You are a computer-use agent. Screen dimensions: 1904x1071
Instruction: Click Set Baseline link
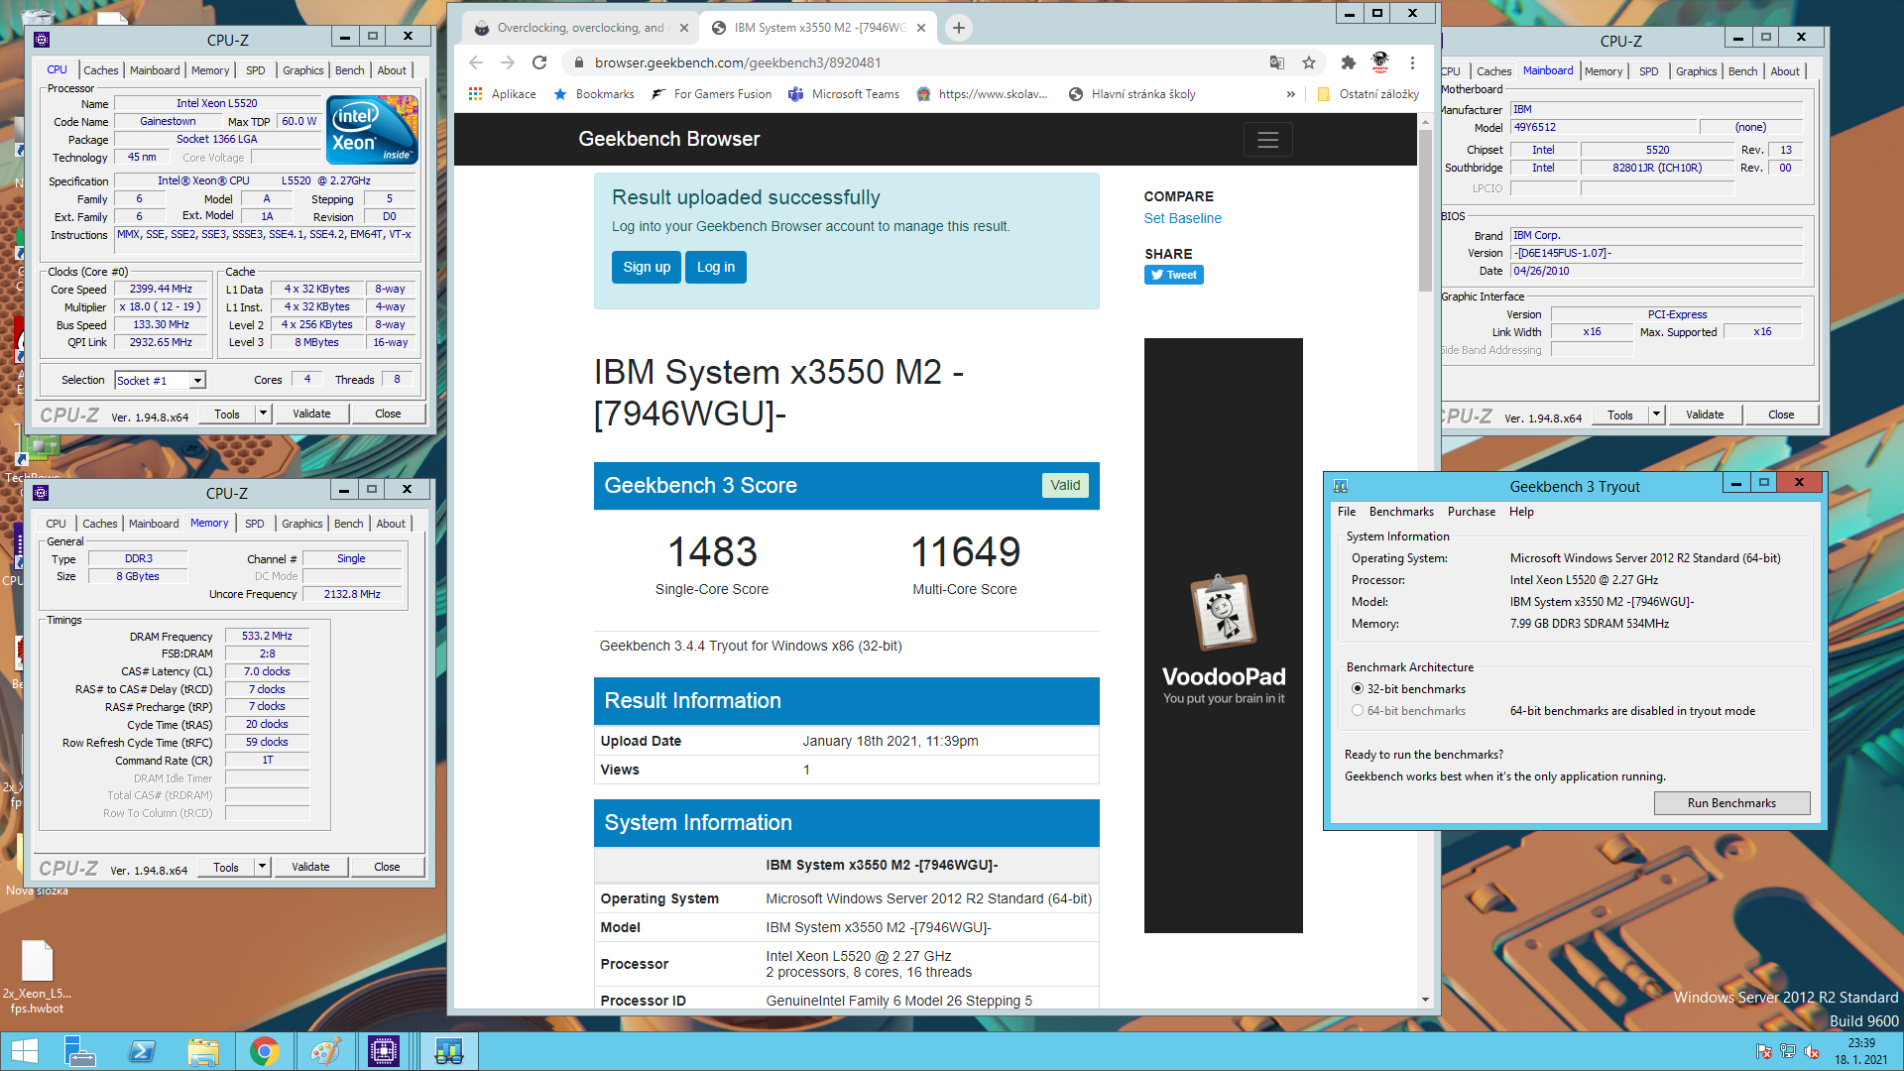[x=1182, y=218]
